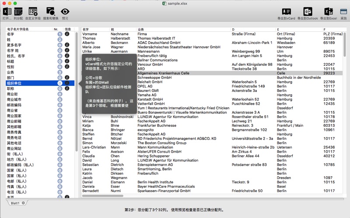Click the horizontal scrollbar under data table
350x218 pixels.
(103, 196)
